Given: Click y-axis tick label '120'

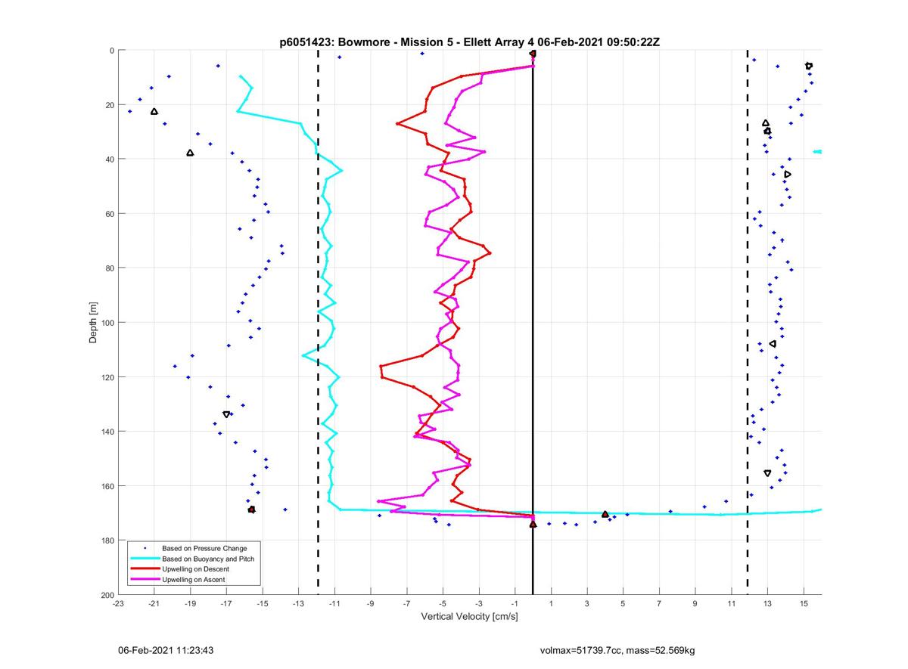Looking at the screenshot, I should coord(107,377).
